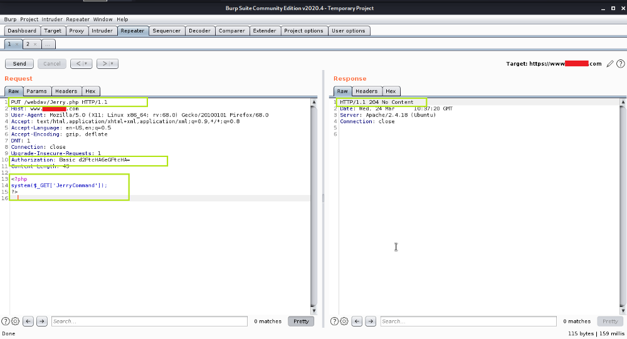Switch to the Target tab

point(53,31)
